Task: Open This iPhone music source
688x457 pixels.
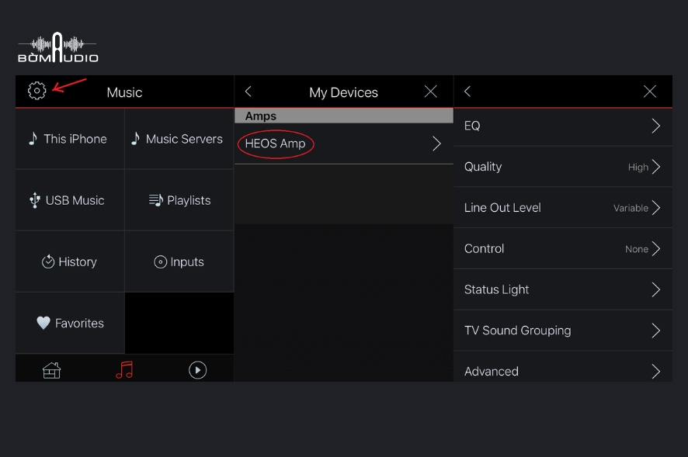Action: (x=70, y=139)
